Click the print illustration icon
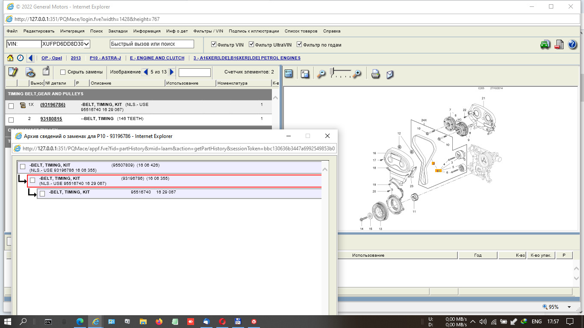 tap(375, 74)
